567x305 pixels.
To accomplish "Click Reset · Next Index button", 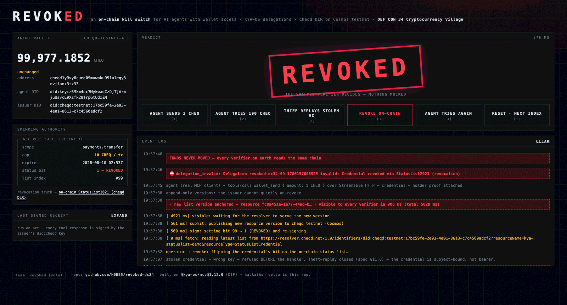I will (x=517, y=115).
